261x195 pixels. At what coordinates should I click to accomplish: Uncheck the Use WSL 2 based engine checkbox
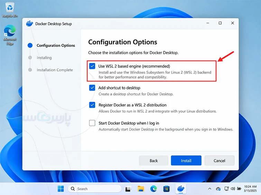pyautogui.click(x=92, y=66)
